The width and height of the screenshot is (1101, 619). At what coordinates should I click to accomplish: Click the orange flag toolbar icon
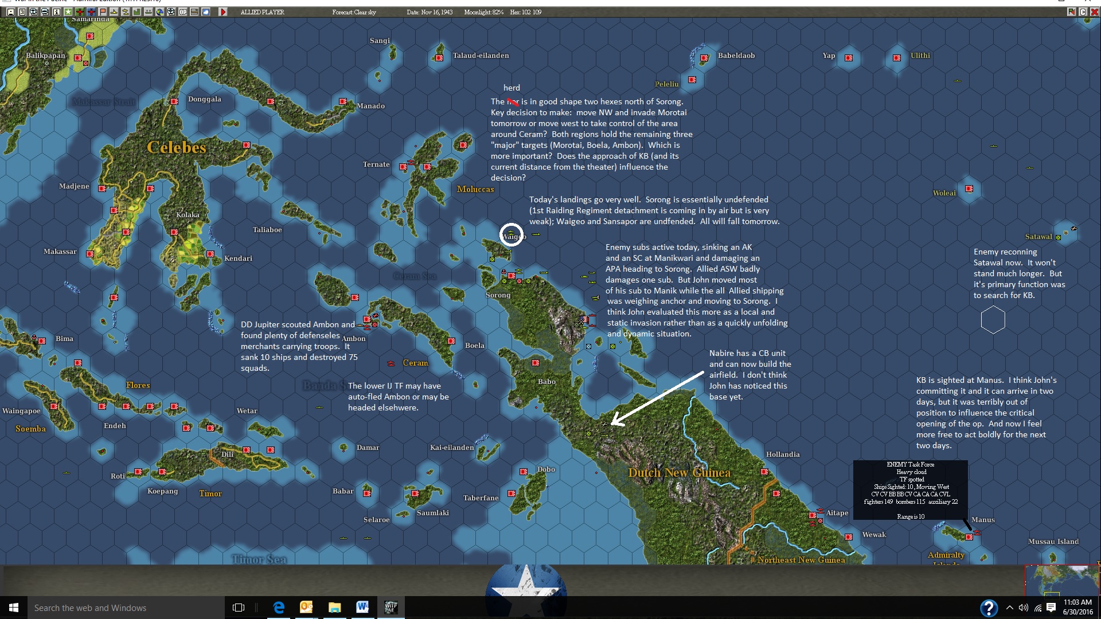click(103, 11)
